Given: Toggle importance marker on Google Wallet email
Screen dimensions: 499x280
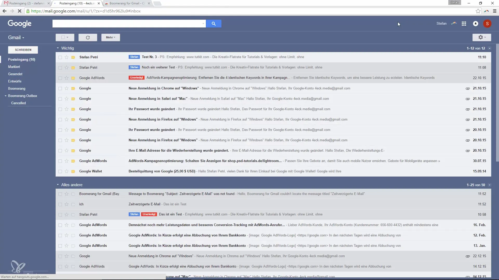Looking at the screenshot, I should [73, 171].
